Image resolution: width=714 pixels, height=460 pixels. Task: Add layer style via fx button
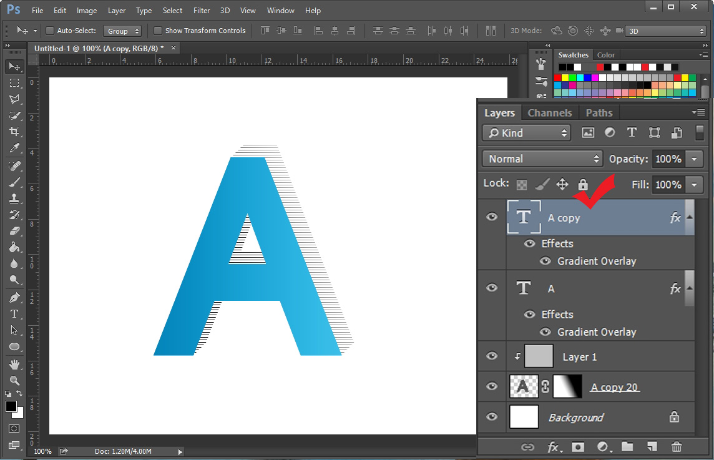tap(554, 448)
